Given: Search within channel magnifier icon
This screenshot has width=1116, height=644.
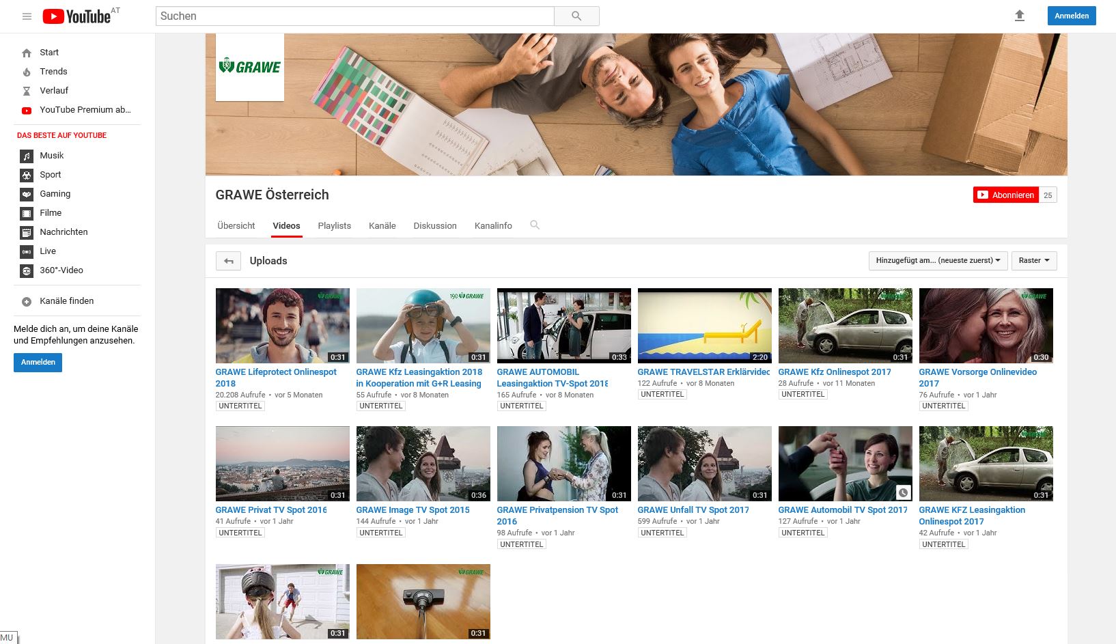Looking at the screenshot, I should [535, 225].
